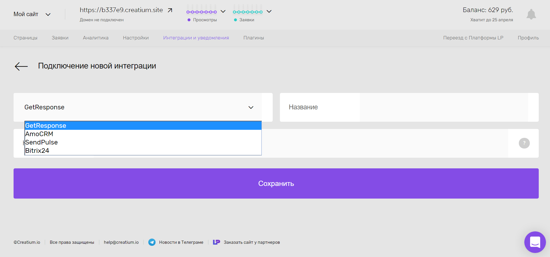Open Новости в Телеграме link
Image resolution: width=550 pixels, height=257 pixels.
click(181, 242)
